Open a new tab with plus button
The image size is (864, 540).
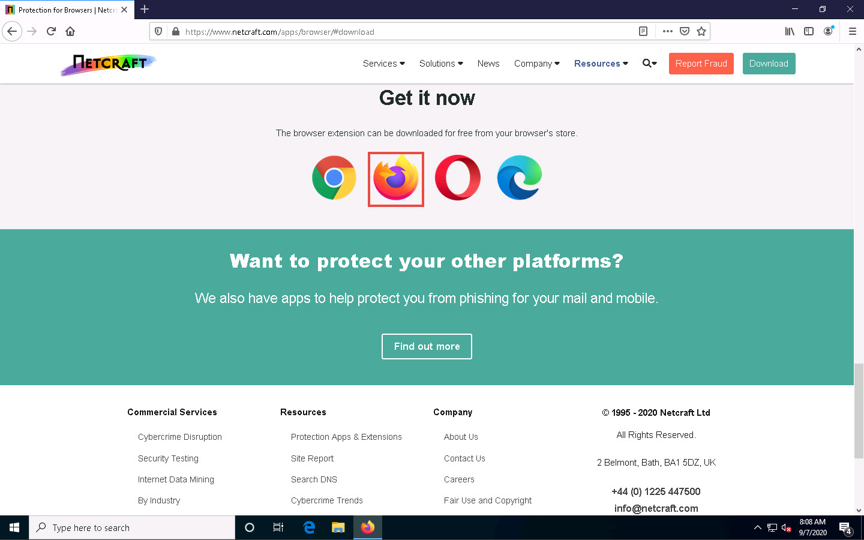click(x=145, y=10)
